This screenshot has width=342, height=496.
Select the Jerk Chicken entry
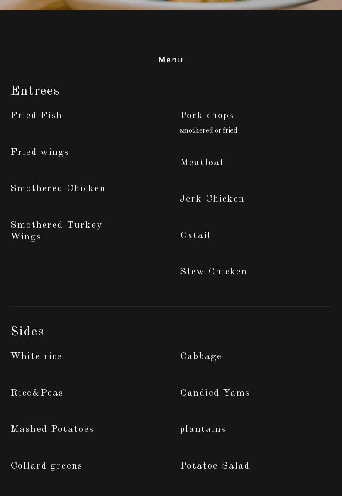212,199
